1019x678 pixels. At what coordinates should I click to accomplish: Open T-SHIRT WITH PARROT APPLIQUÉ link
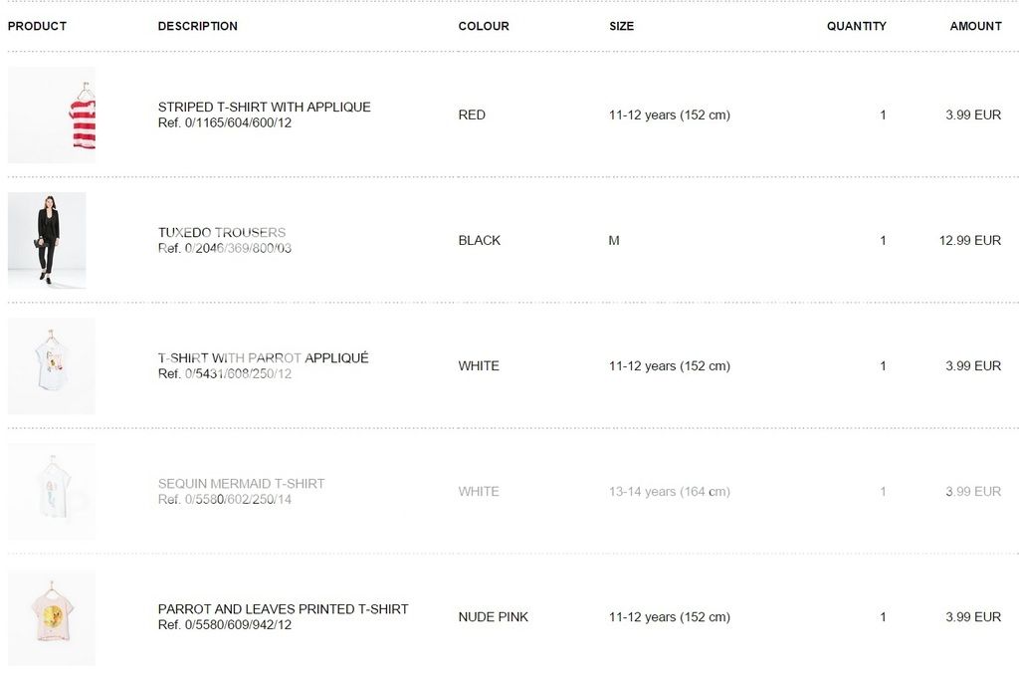click(x=263, y=358)
